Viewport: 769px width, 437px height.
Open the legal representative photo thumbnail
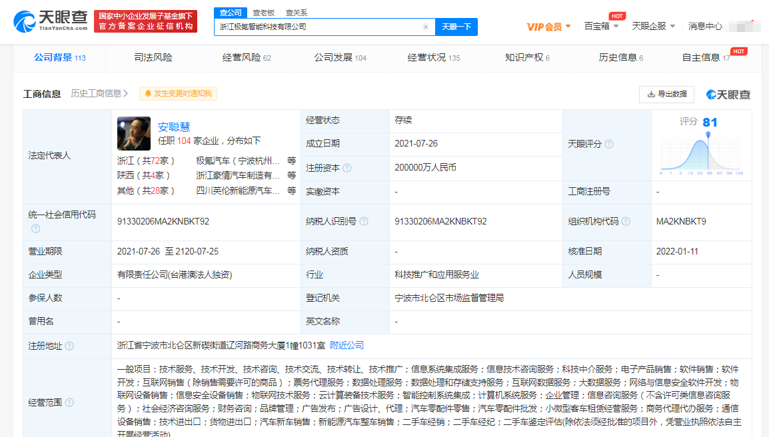click(x=134, y=133)
